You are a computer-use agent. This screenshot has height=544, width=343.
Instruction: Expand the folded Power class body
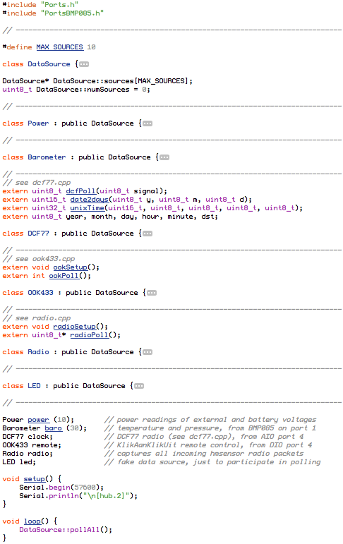tap(148, 123)
